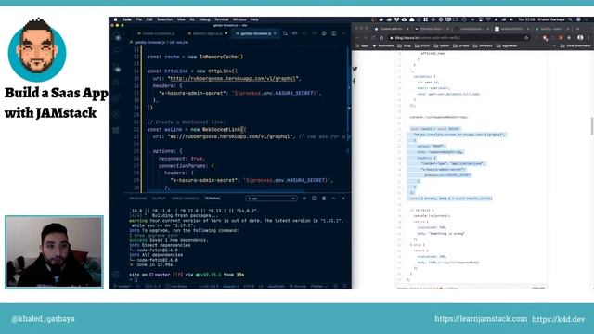Maximize terminal panel with the chevron up icon

pos(334,199)
